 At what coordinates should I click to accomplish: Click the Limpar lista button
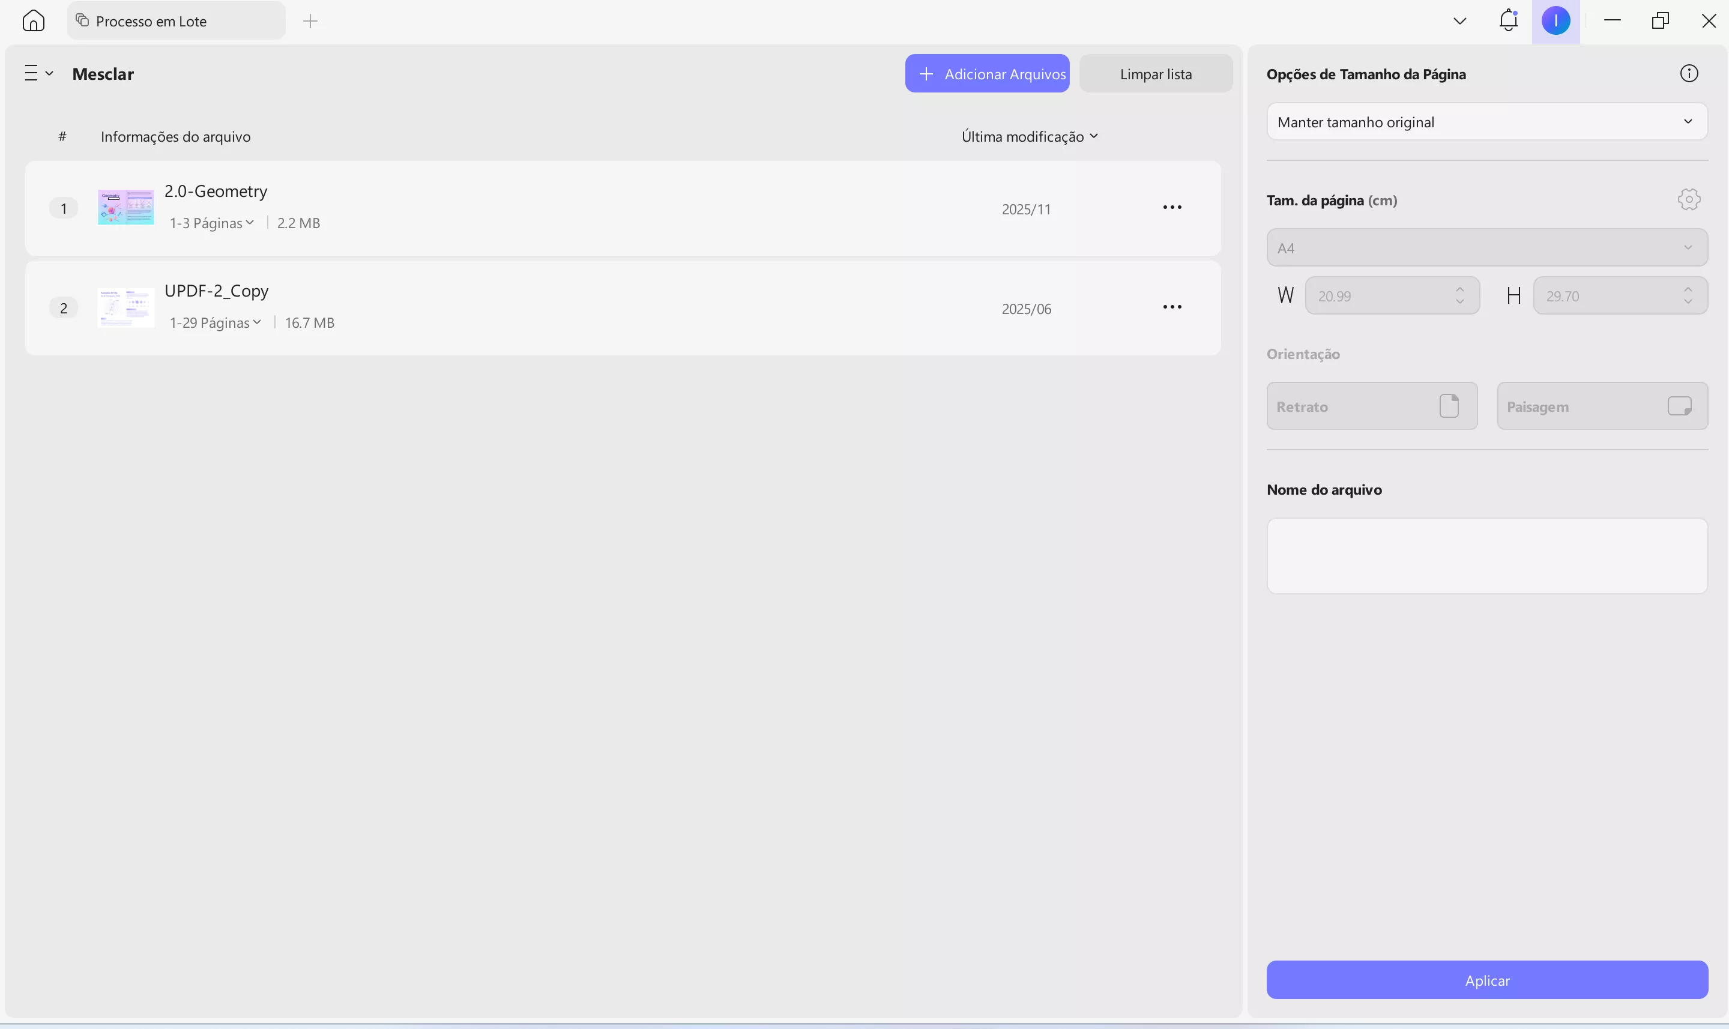pos(1155,74)
